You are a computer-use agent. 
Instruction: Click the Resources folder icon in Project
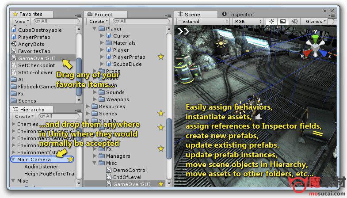click(95, 107)
